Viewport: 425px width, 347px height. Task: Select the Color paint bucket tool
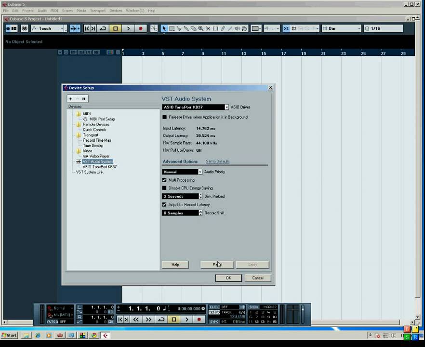click(x=244, y=28)
